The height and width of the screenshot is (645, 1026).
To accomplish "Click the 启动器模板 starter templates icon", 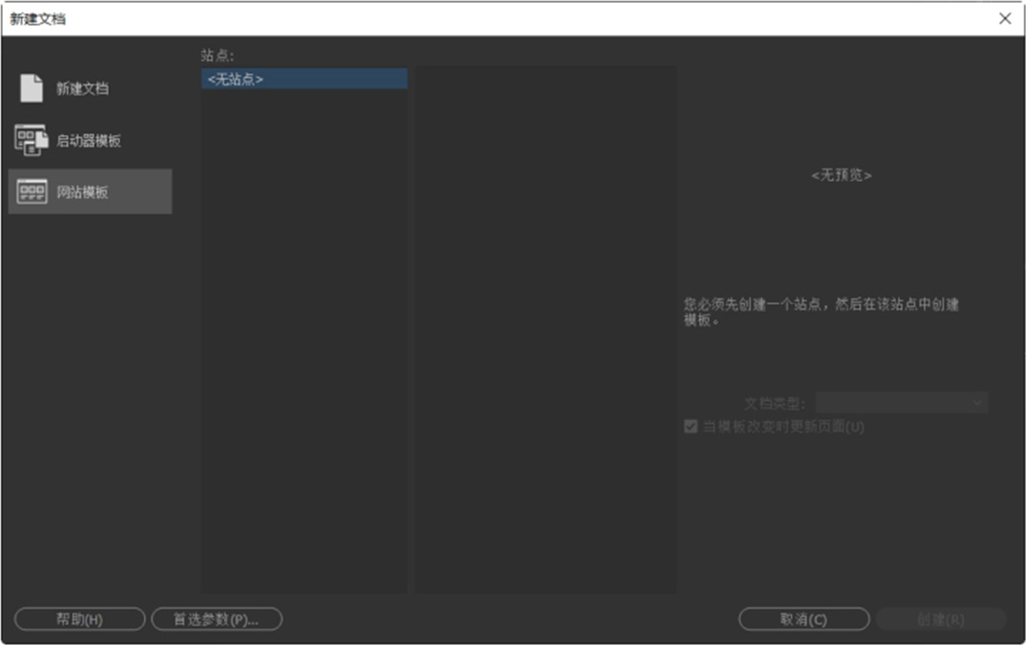I will (31, 140).
